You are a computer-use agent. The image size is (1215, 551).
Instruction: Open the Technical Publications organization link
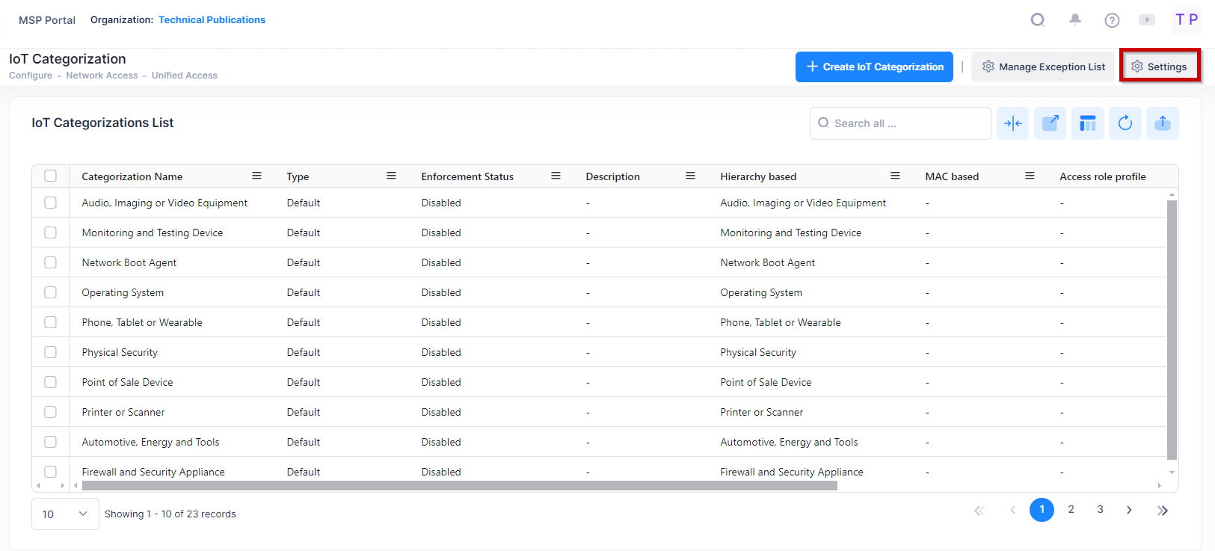point(212,20)
